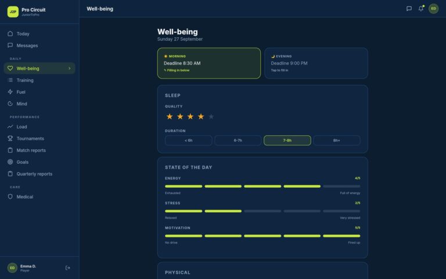Set Energy to third segment
Viewport: 446px width, 279px height.
click(262, 187)
